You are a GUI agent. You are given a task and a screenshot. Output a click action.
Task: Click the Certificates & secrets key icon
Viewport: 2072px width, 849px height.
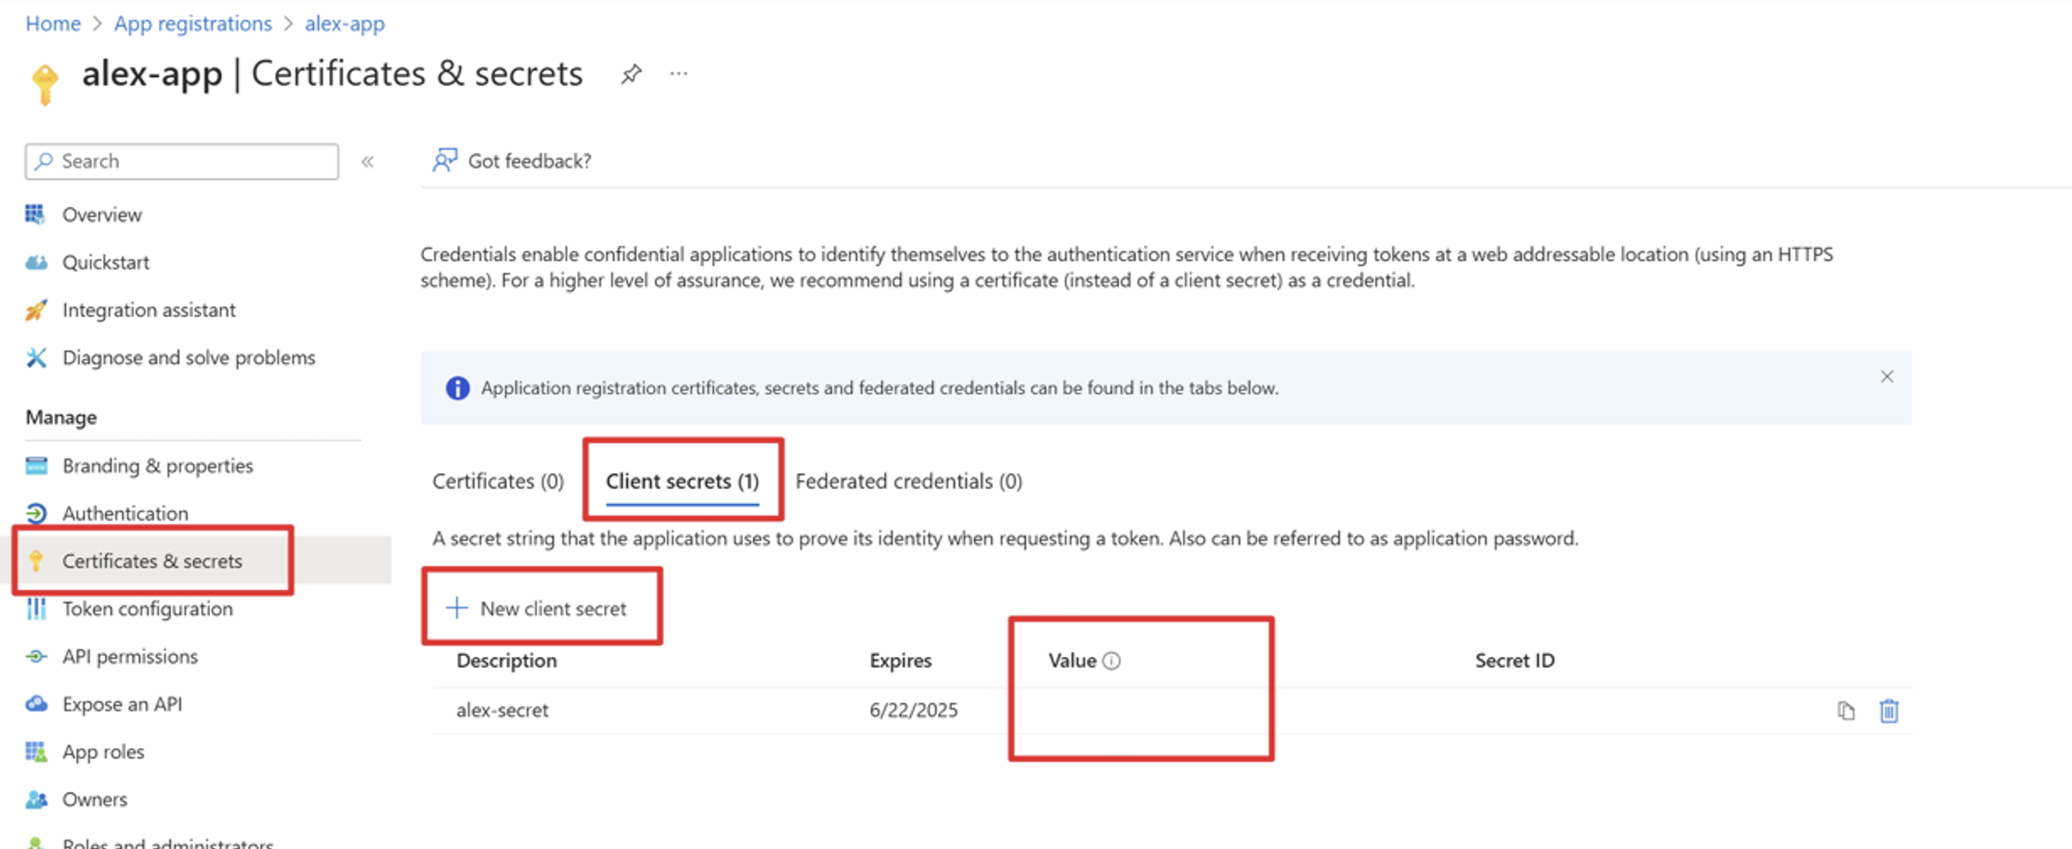pyautogui.click(x=35, y=560)
